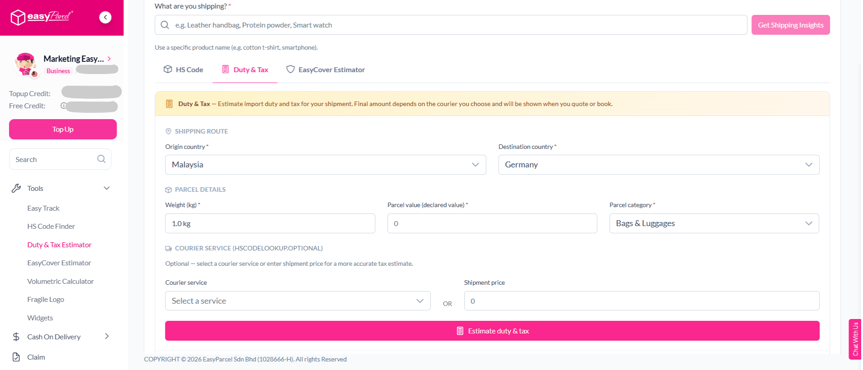Open EasyCover Estimator in sidebar
The image size is (863, 370).
[x=59, y=263]
